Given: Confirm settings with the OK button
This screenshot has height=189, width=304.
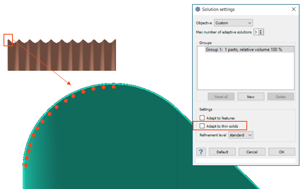Looking at the screenshot, I should click(281, 152).
